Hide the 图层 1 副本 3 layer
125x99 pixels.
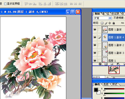[95, 53]
